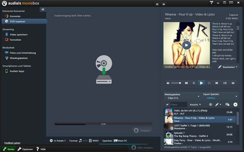Select Episode 7 Big Bang Theory track
244x152 pixels.
tap(200, 134)
